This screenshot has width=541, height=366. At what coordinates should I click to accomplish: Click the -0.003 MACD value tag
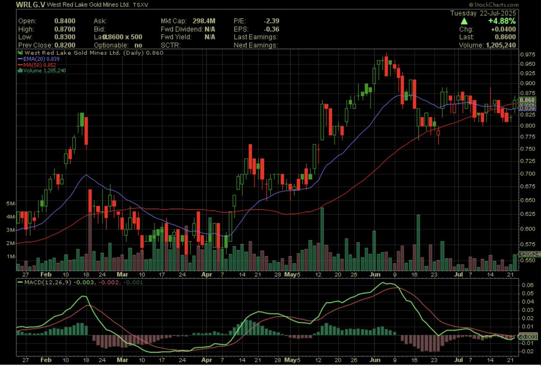pyautogui.click(x=527, y=337)
